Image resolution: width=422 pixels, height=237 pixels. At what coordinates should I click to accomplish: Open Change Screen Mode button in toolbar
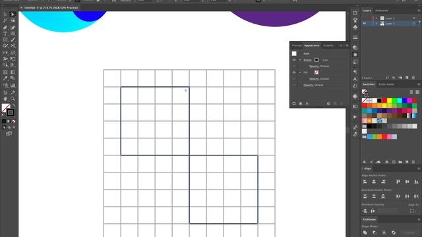click(x=9, y=134)
